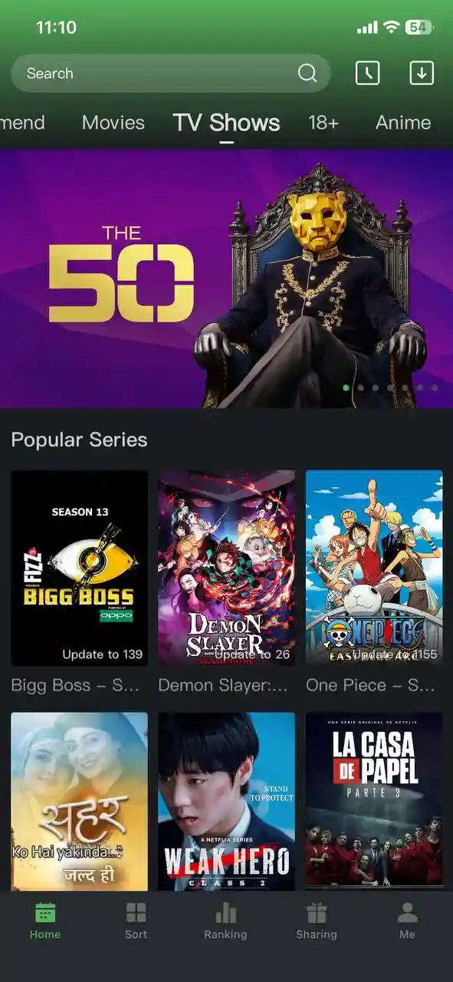Screen dimensions: 453x982
Task: Open the Ranking bar chart icon
Action: (x=225, y=912)
